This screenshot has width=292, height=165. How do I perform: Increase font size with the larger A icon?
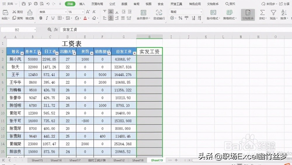pos(88,12)
